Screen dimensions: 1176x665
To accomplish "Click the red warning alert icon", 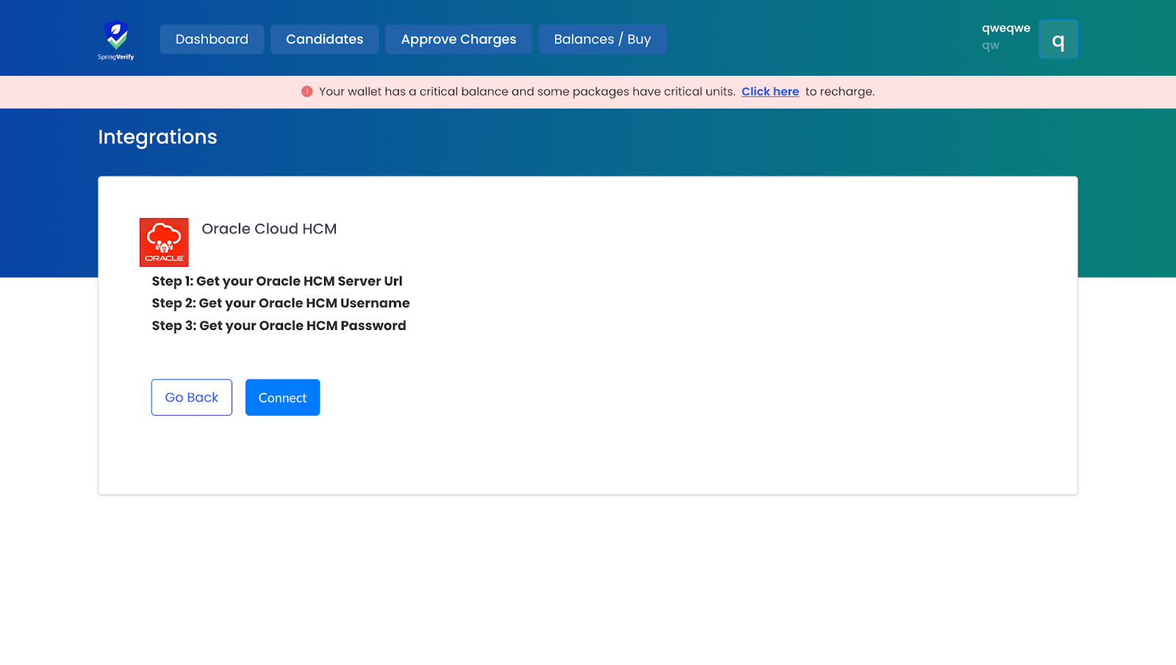I will [x=306, y=91].
